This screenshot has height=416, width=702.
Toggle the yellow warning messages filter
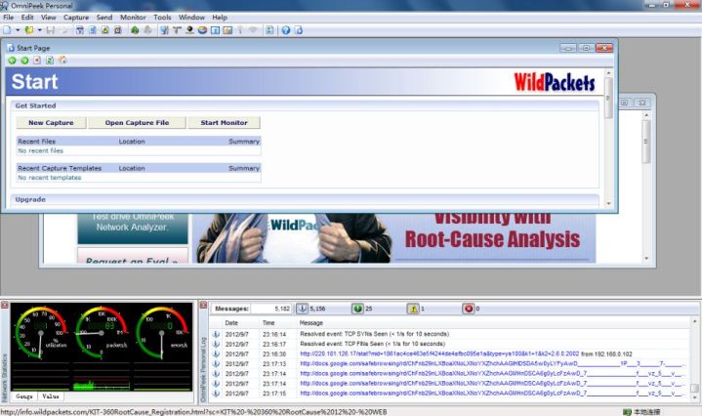(x=414, y=309)
